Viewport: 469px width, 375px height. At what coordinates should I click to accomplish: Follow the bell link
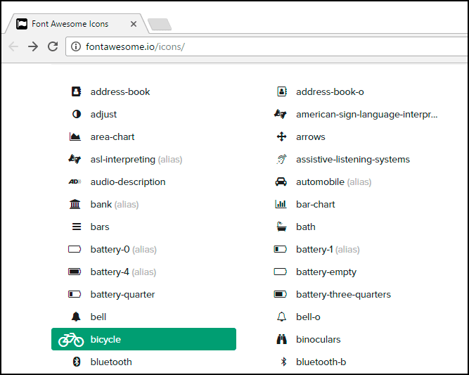(98, 317)
